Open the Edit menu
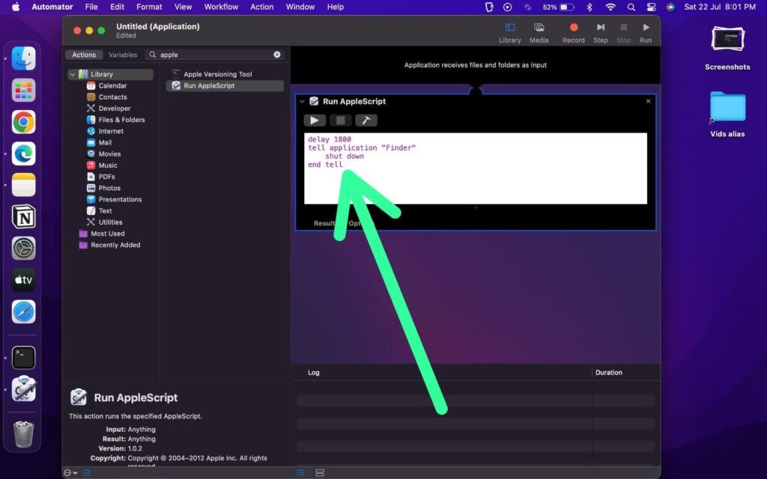This screenshot has width=767, height=479. [x=118, y=7]
